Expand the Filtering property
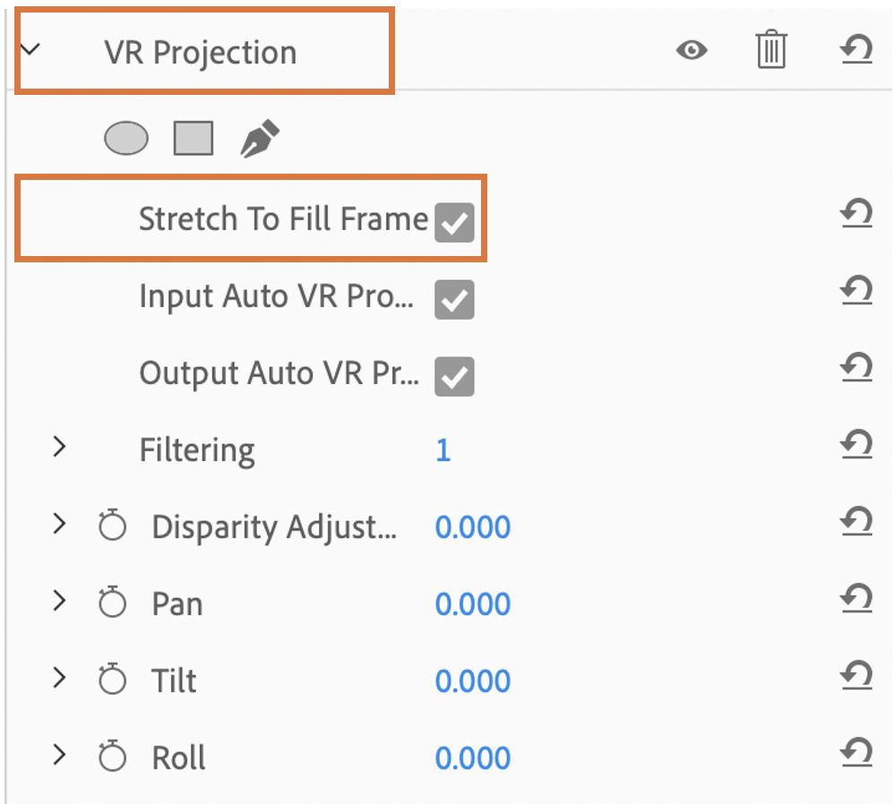The height and width of the screenshot is (804, 894). tap(59, 447)
